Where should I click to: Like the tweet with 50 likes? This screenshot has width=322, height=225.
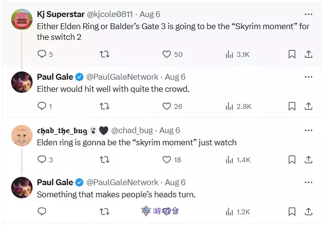click(x=167, y=54)
